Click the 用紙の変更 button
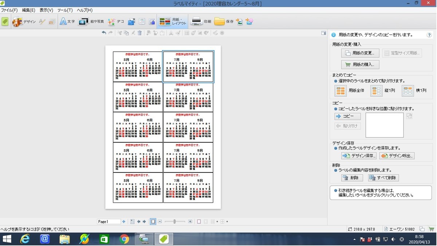437x246 pixels. tap(360, 53)
